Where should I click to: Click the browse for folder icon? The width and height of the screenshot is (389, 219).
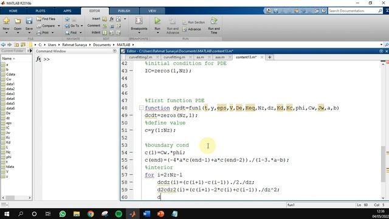coord(23,44)
